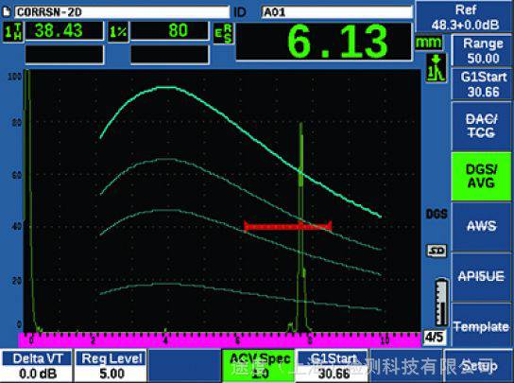Image resolution: width=514 pixels, height=383 pixels.
Task: Select the Delta VT 0.0 dB parameter
Action: [38, 366]
